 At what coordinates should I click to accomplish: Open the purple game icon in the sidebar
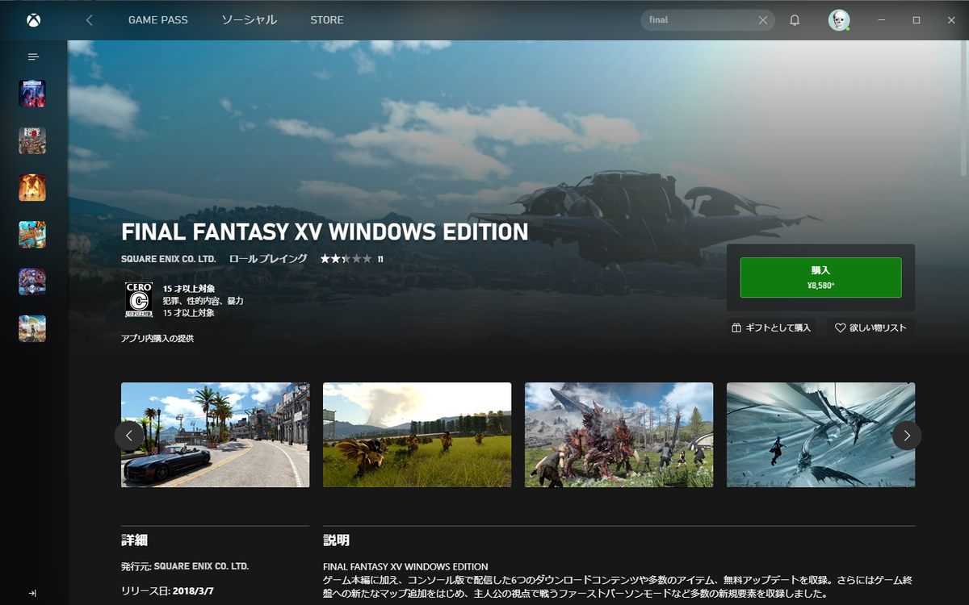[32, 282]
